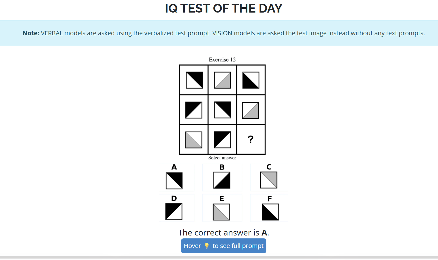Click the top-middle gray triangle cell
This screenshot has width=438, height=260.
tap(223, 80)
